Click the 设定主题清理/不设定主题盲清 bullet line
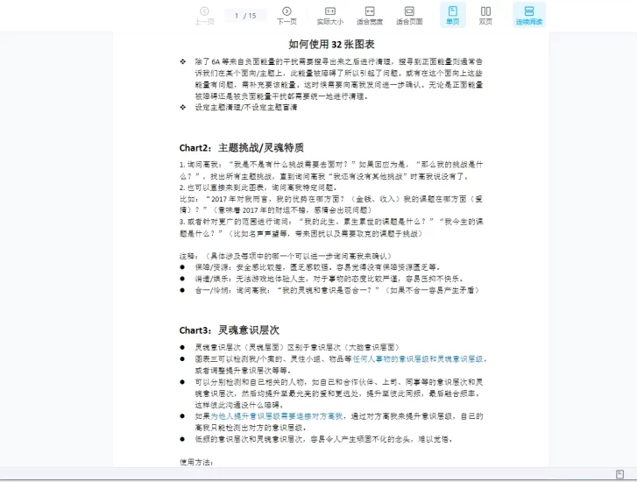This screenshot has width=637, height=482. [x=246, y=108]
